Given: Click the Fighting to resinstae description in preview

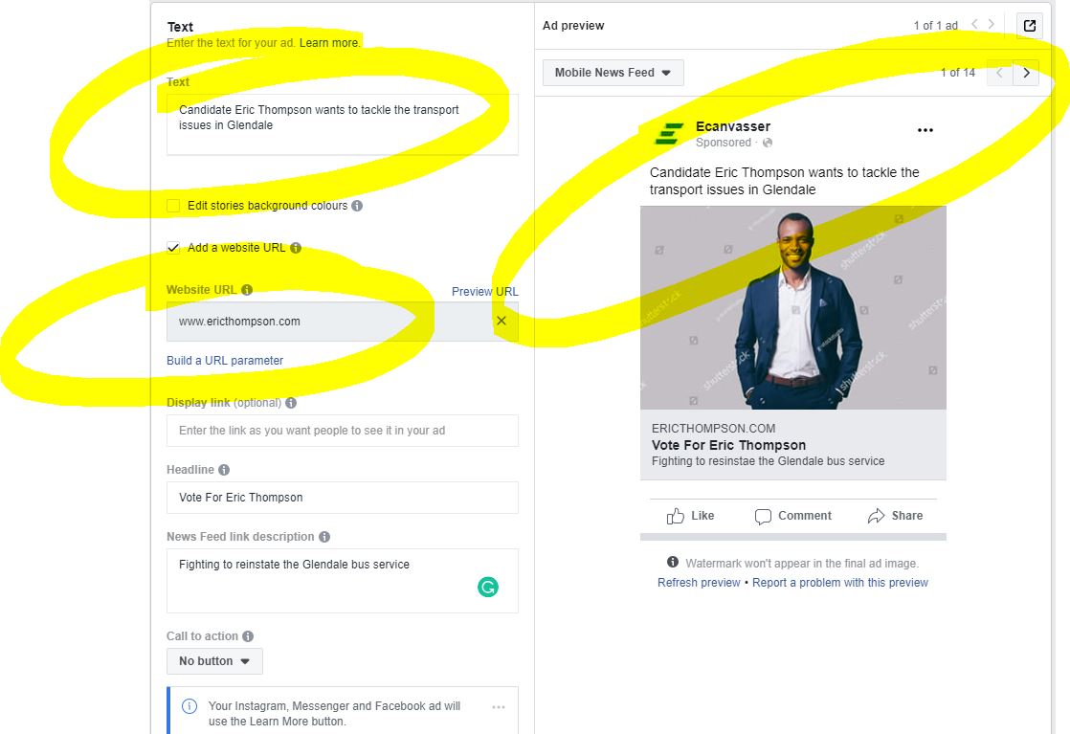Looking at the screenshot, I should [x=768, y=461].
